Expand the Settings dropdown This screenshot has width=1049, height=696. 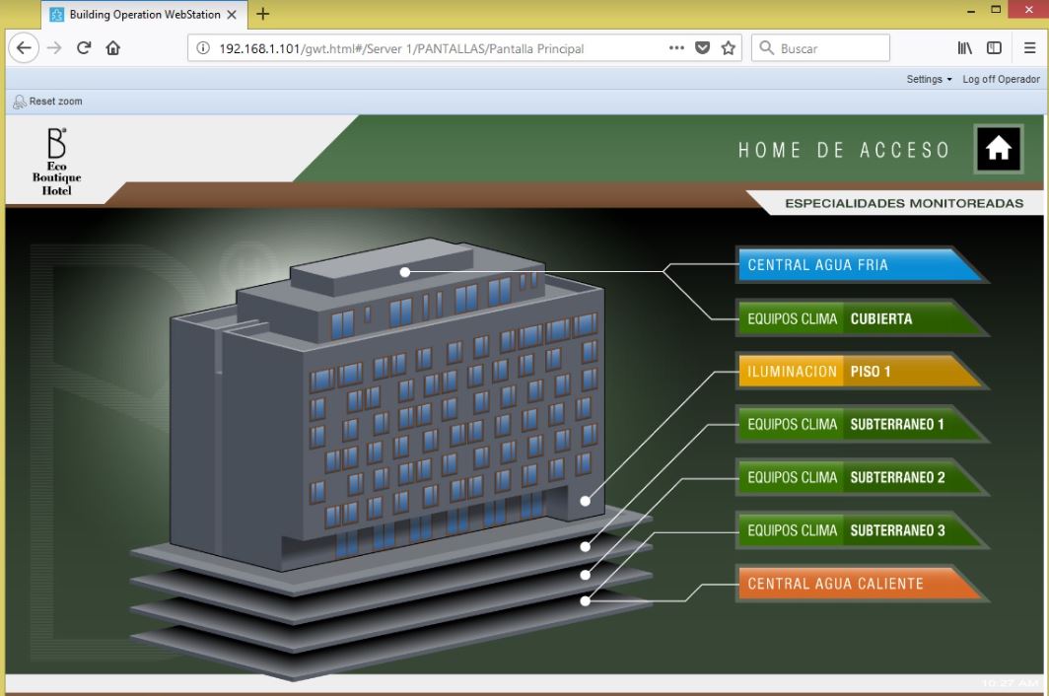pyautogui.click(x=929, y=79)
